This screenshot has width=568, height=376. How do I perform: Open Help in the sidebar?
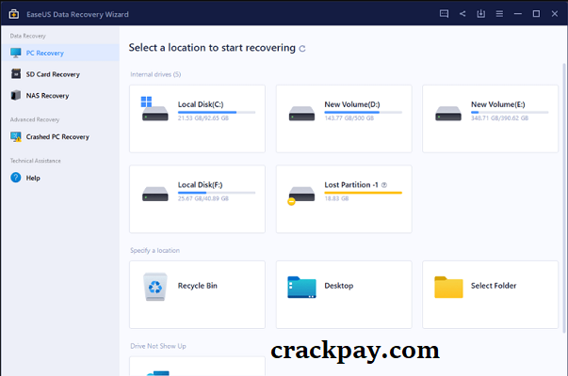60,178
